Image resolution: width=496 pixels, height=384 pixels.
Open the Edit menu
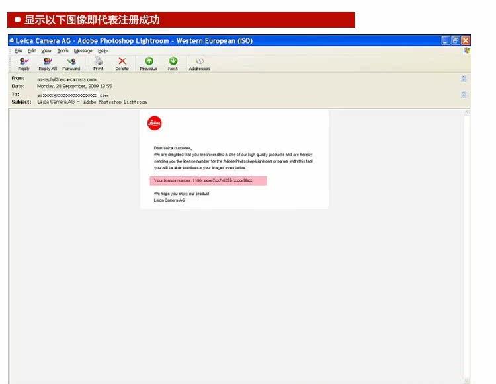pyautogui.click(x=32, y=51)
